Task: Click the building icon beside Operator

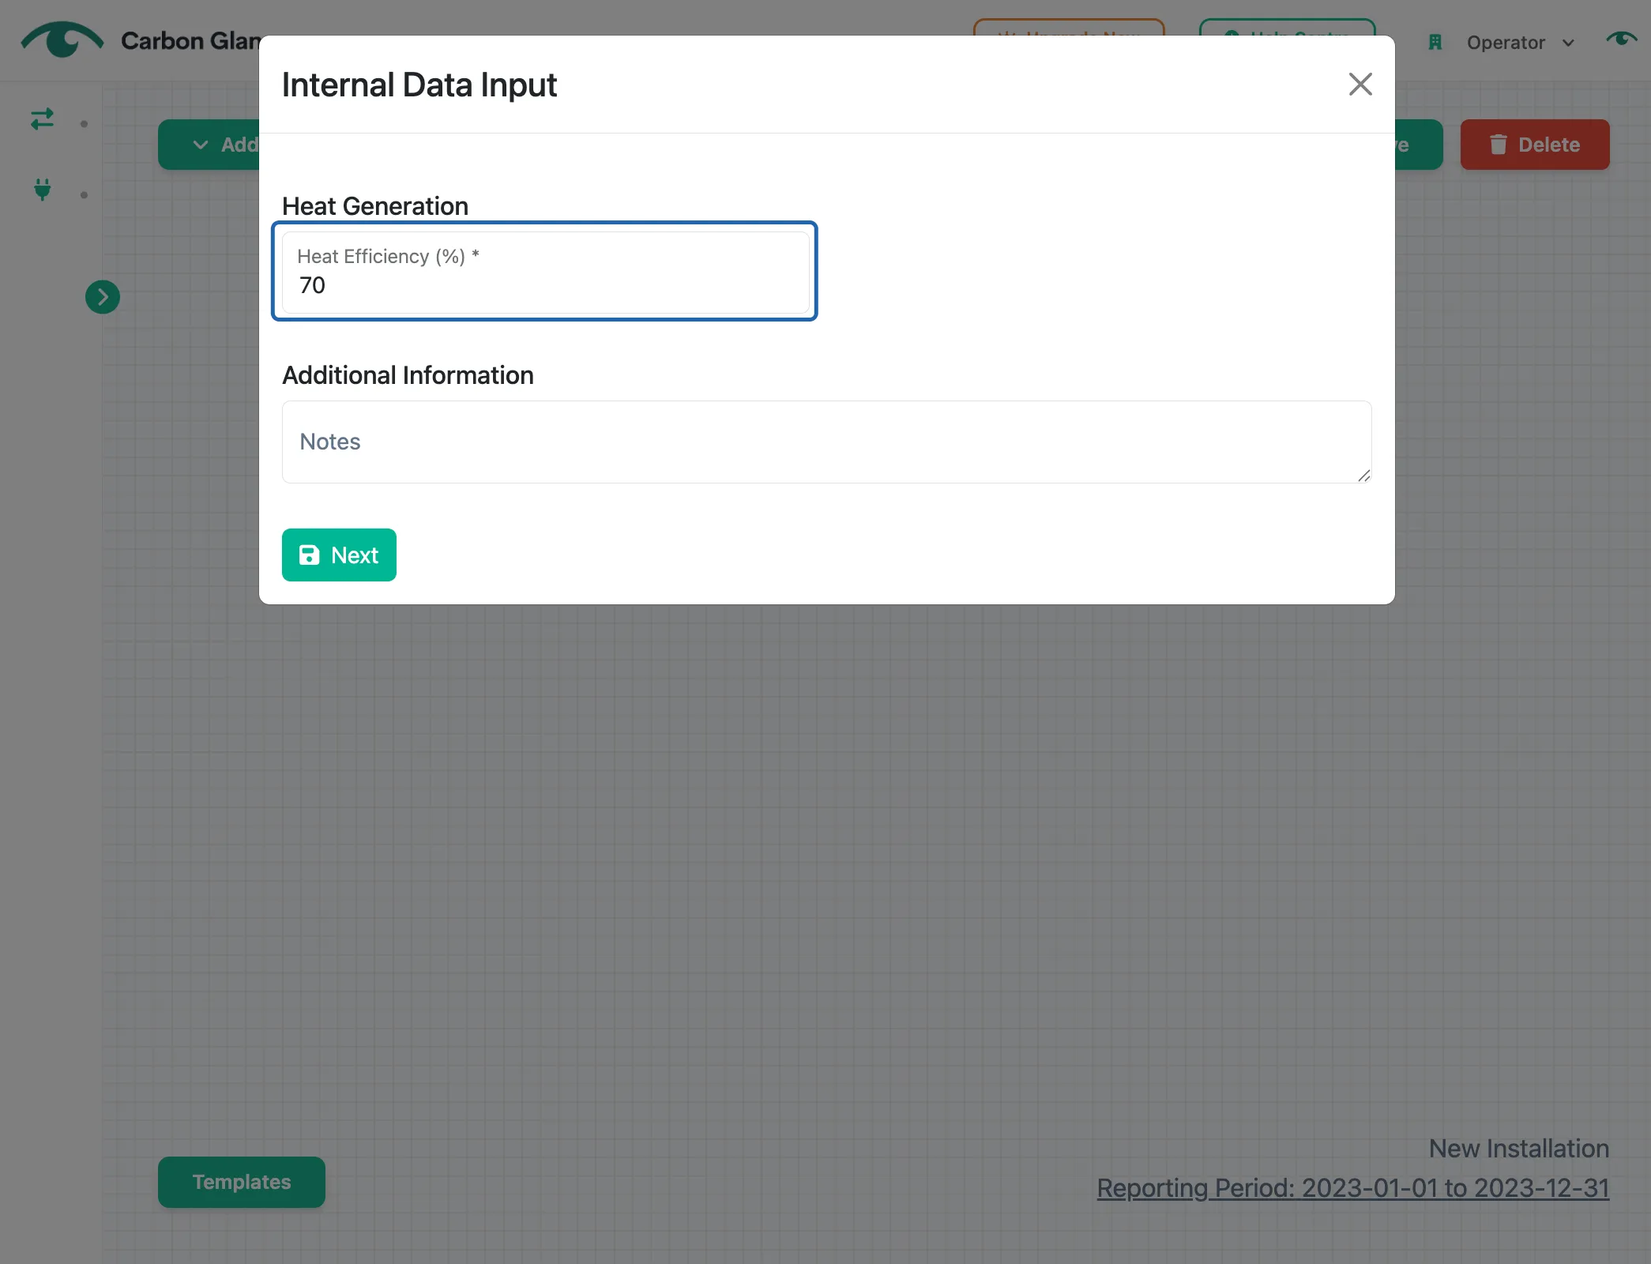Action: pyautogui.click(x=1435, y=43)
